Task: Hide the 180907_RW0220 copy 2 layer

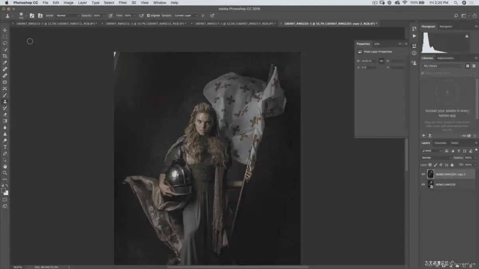Action: pyautogui.click(x=423, y=174)
